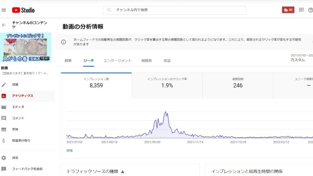The height and width of the screenshot is (176, 313).
Task: Open 字幕 in the sidebar
Action: [x=15, y=129]
